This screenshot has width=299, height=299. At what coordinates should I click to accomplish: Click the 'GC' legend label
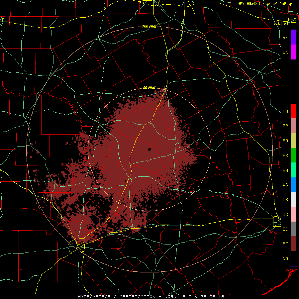tap(285, 229)
